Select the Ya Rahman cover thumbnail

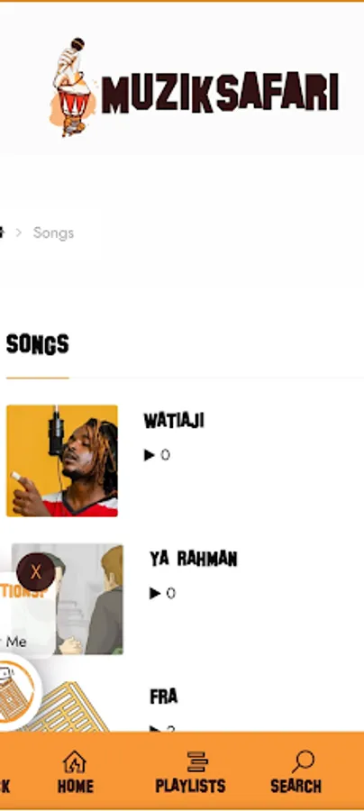68,599
